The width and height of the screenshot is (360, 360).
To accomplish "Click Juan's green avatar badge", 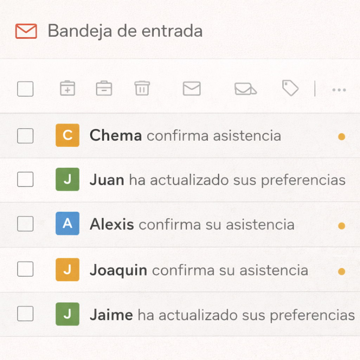I will [67, 179].
